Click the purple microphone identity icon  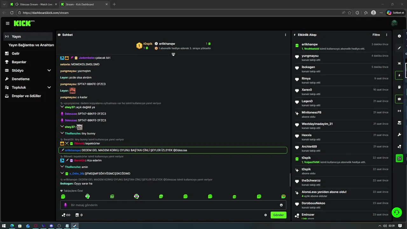66,205
